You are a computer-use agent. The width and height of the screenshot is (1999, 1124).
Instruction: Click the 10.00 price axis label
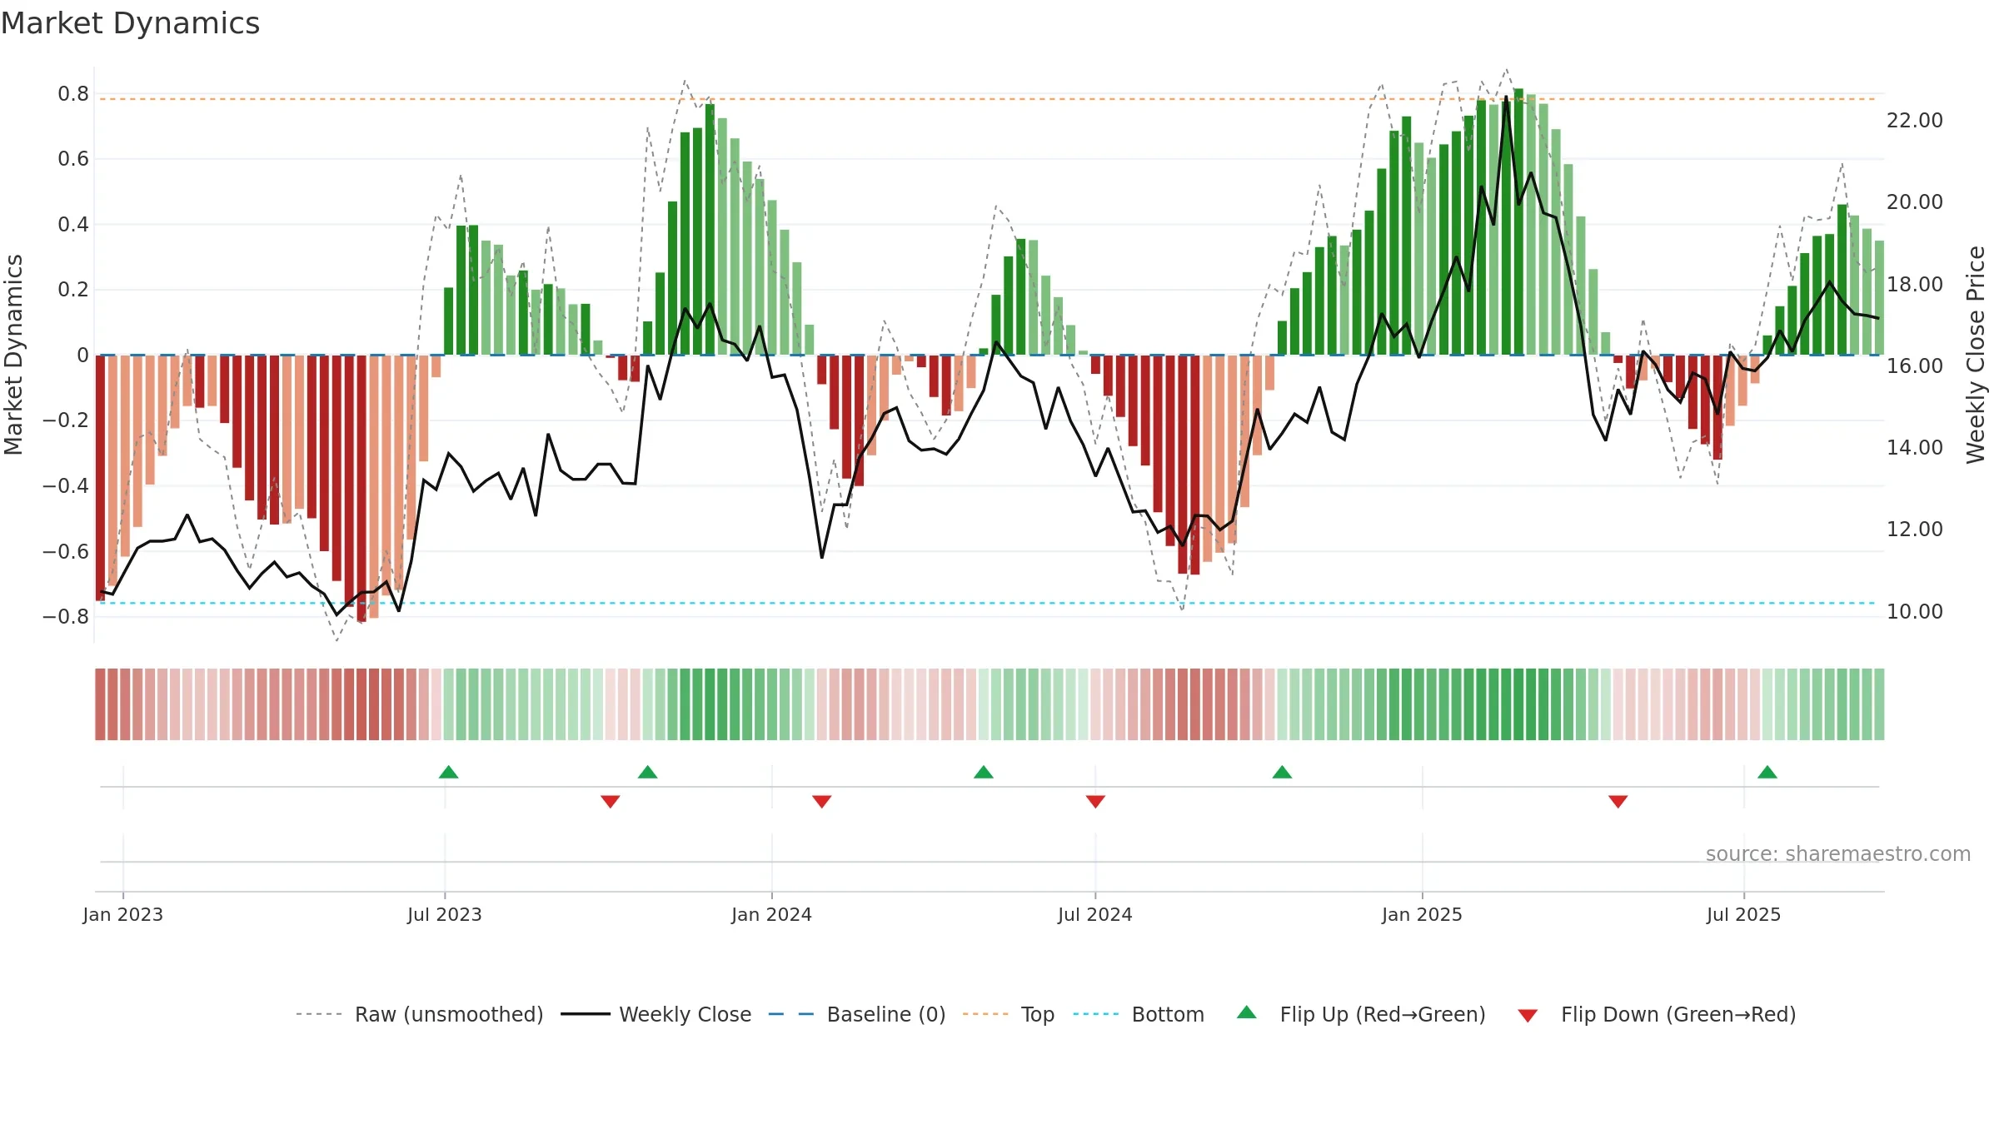coord(1915,612)
